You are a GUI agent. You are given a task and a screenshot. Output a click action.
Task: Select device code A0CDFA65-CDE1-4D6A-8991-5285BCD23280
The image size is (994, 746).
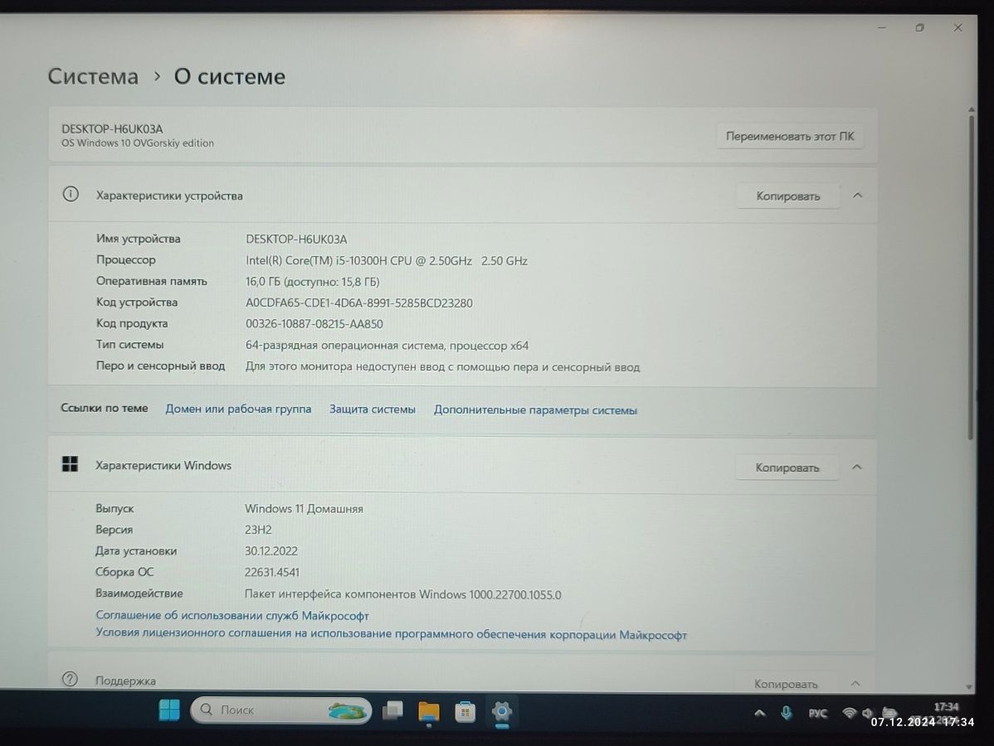(x=358, y=303)
